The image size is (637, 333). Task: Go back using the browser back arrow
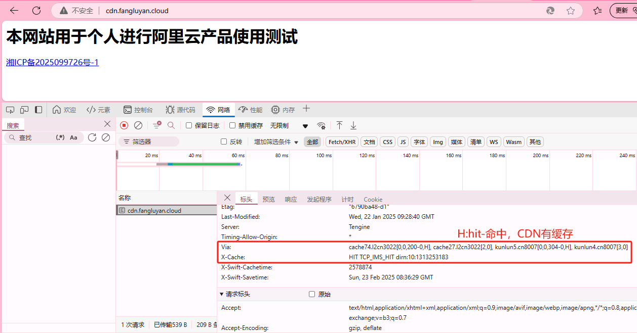14,11
